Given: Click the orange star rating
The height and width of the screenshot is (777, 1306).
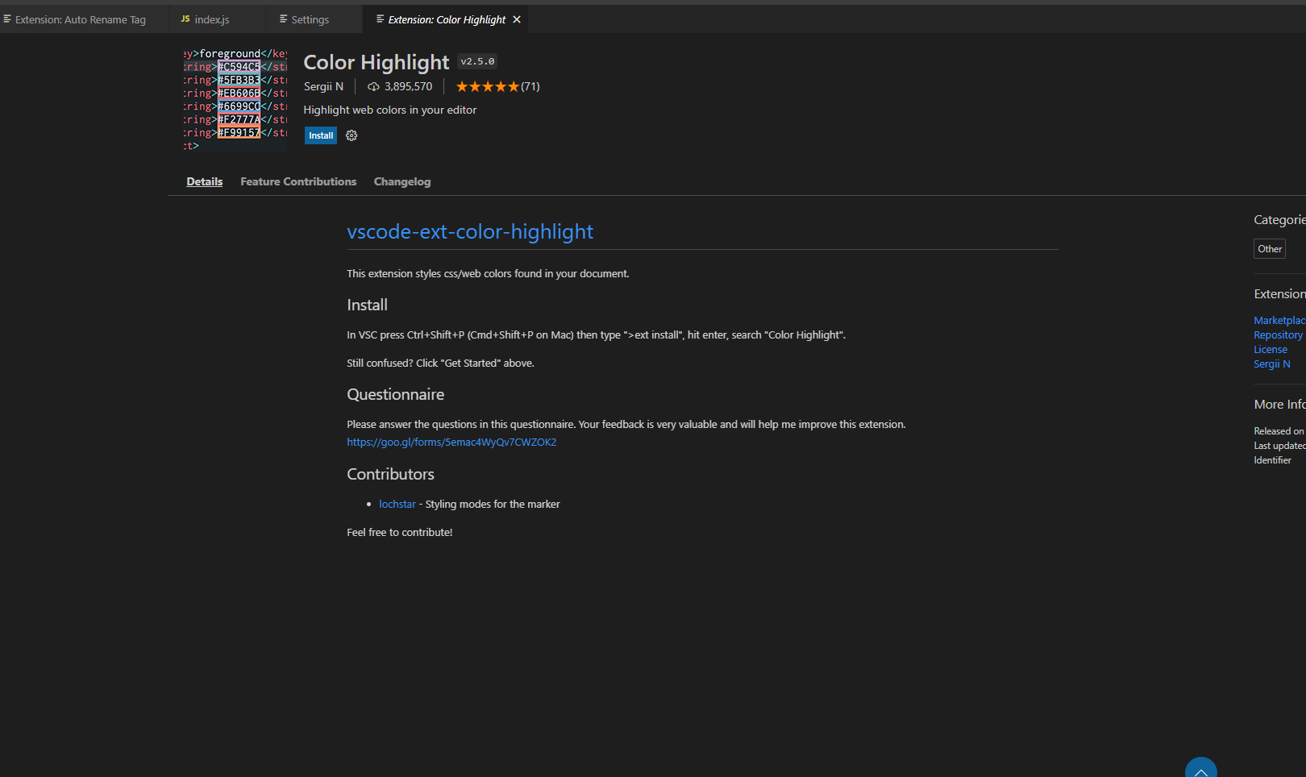Looking at the screenshot, I should tap(488, 86).
